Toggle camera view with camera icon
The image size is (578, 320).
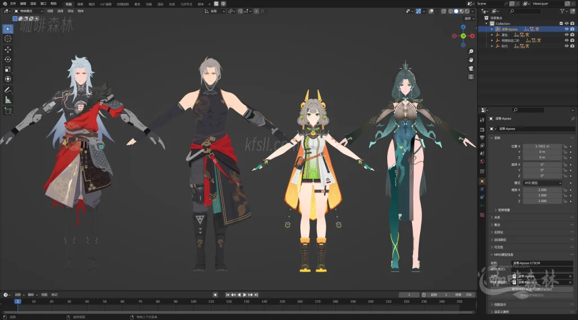point(471,68)
